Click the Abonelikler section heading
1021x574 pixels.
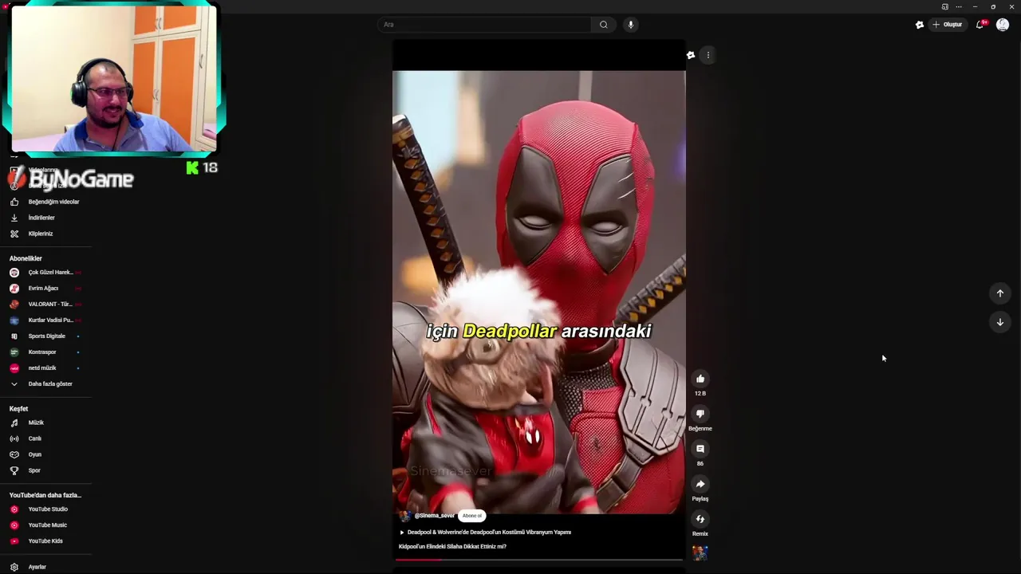click(x=26, y=258)
